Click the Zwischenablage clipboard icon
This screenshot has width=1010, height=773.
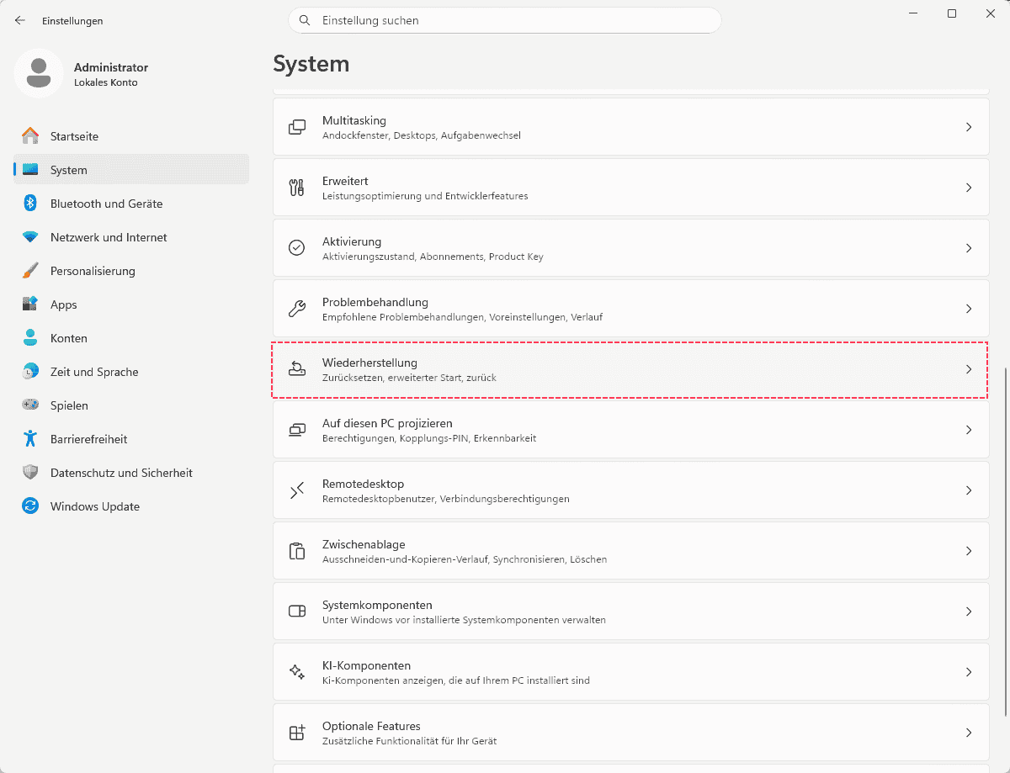tap(296, 551)
